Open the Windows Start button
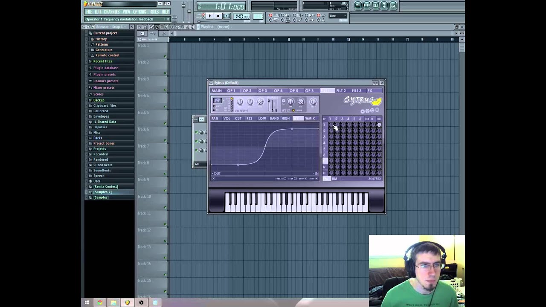 coord(87,303)
